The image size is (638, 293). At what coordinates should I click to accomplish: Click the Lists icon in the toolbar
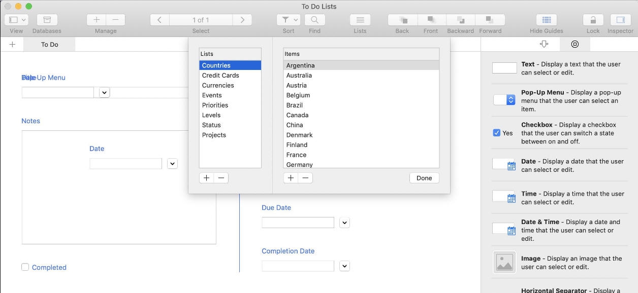coord(360,19)
